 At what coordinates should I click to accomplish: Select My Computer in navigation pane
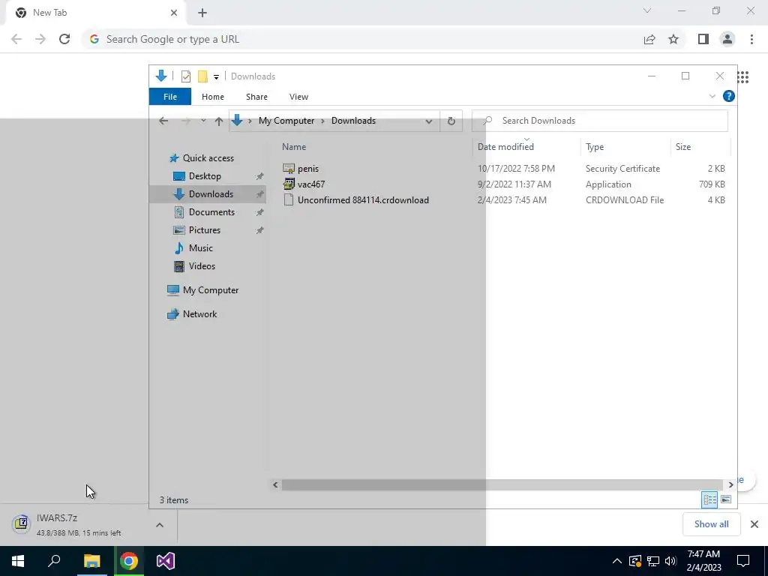[x=211, y=290]
